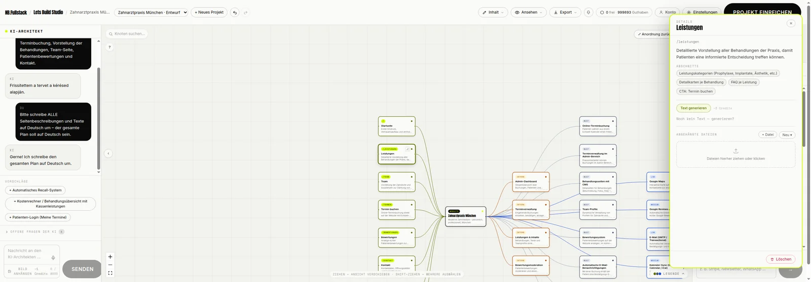
Task: Click the redo arrow in the top bar
Action: coord(245,12)
